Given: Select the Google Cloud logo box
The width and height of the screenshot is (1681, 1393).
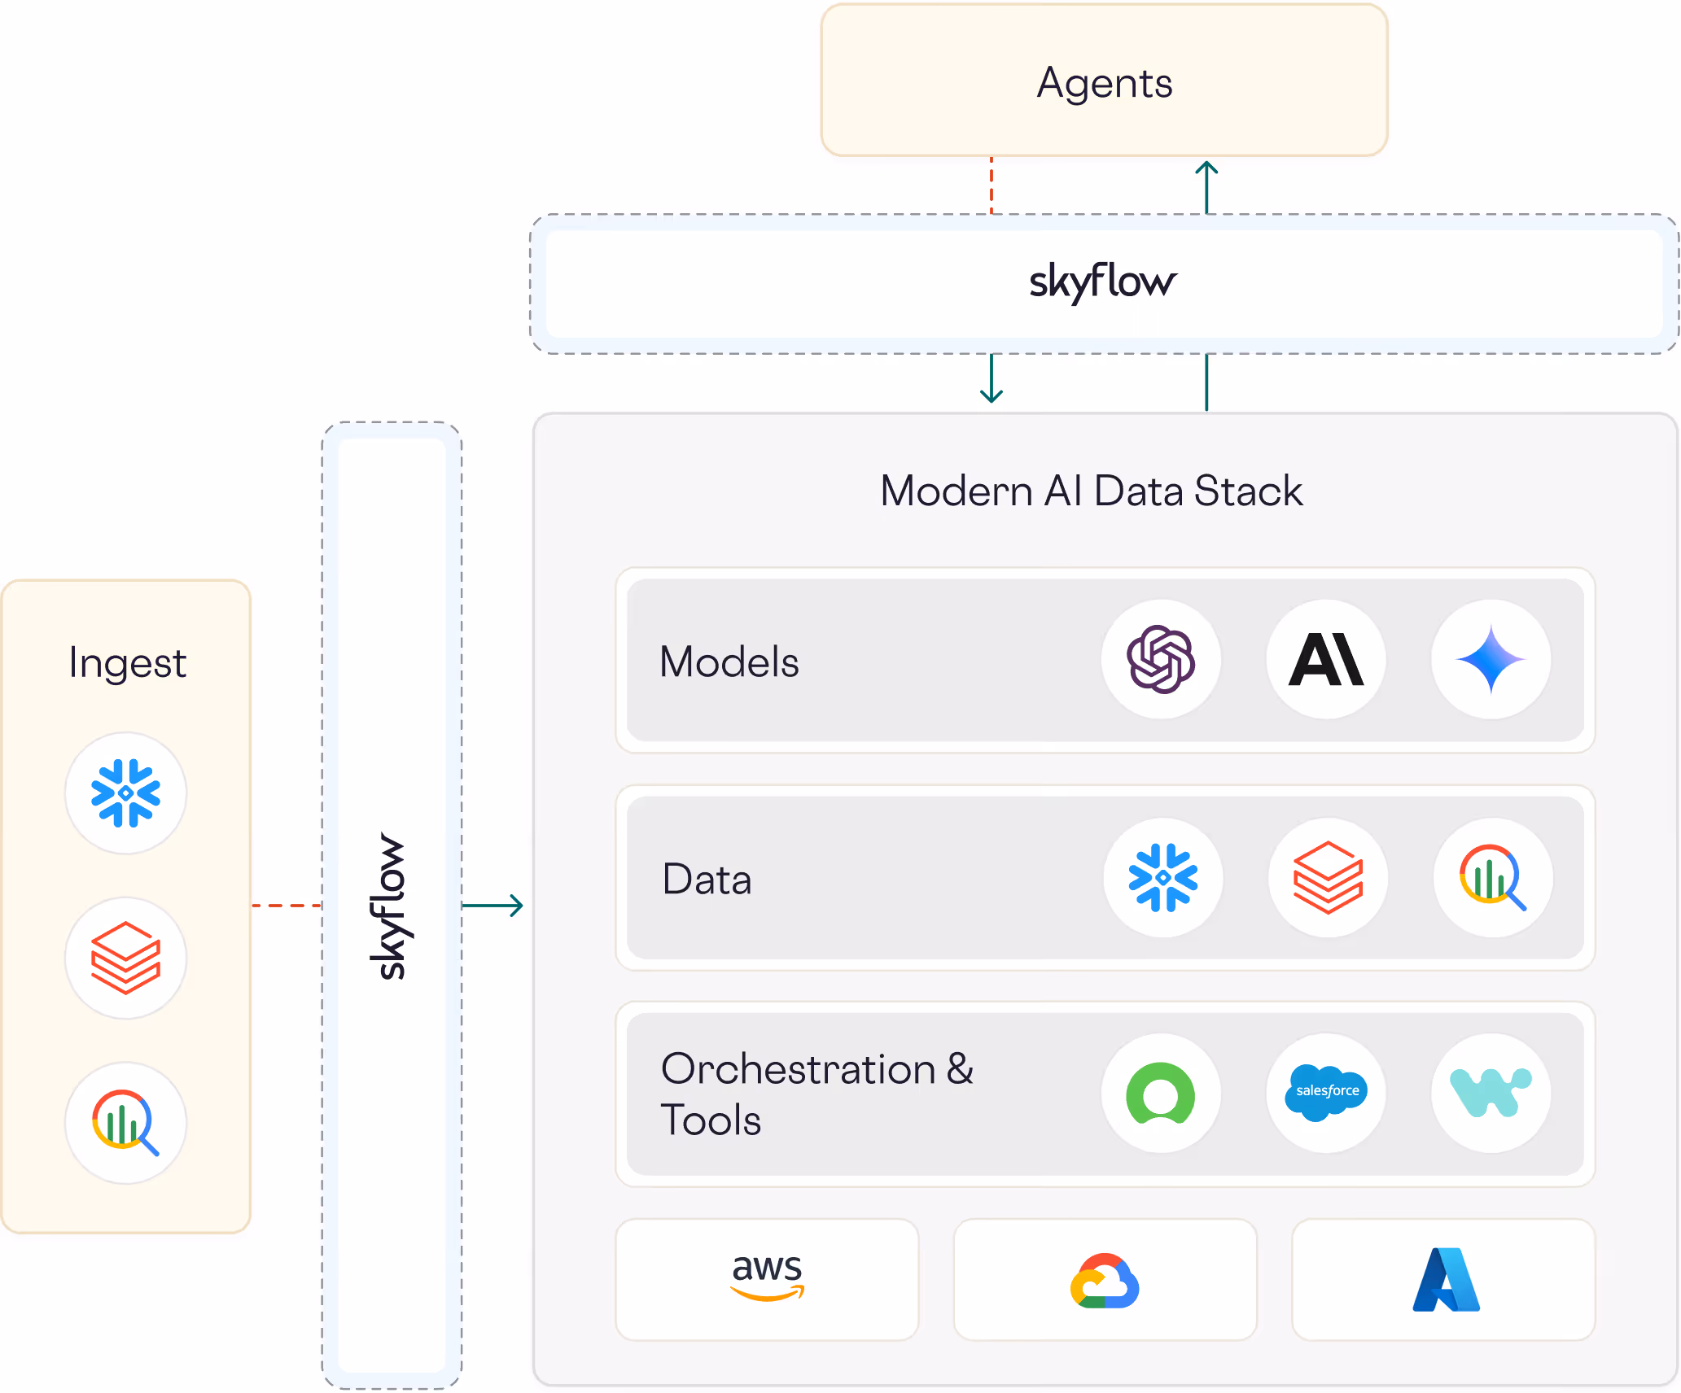Looking at the screenshot, I should pos(1105,1278).
